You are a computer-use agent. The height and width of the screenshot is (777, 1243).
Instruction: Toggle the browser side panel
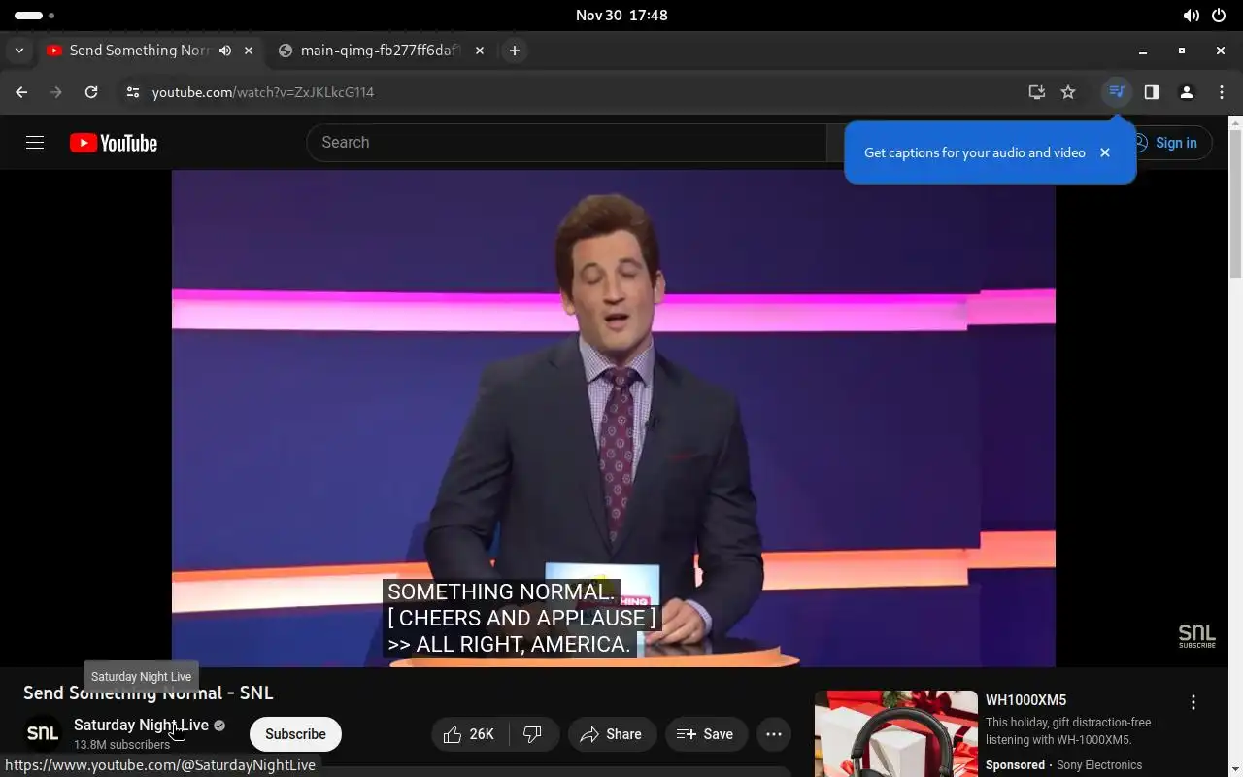pos(1152,92)
